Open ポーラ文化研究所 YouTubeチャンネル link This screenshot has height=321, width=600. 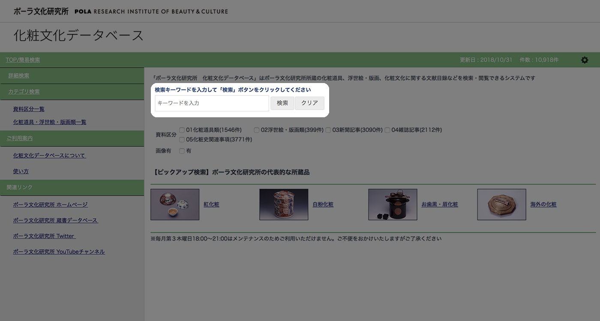pos(59,252)
